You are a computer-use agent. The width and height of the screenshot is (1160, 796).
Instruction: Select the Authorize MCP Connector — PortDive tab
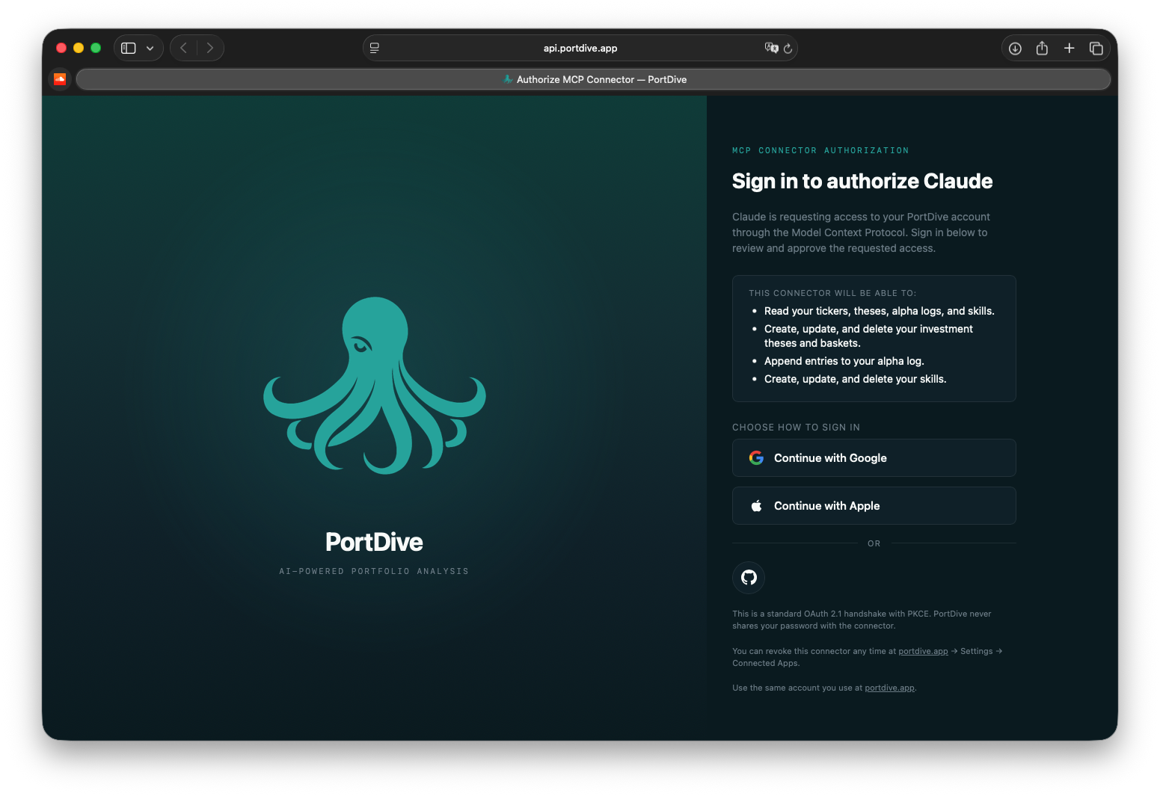[x=594, y=79]
